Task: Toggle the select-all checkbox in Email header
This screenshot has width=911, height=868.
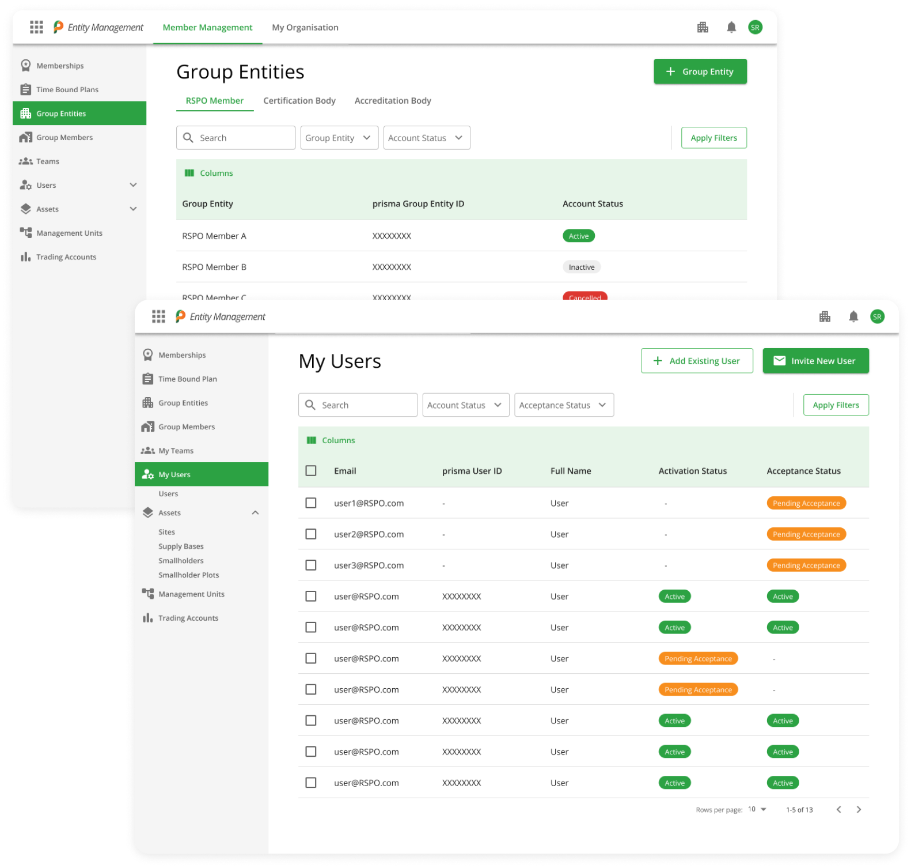Action: click(x=311, y=471)
